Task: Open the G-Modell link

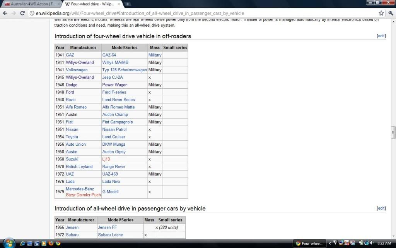Action: [x=110, y=192]
